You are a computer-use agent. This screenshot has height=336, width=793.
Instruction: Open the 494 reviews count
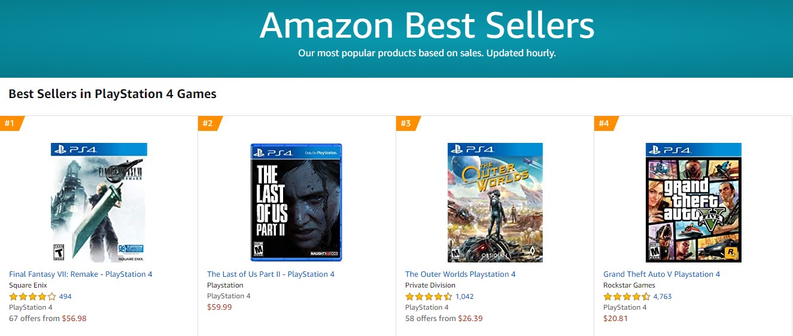65,297
